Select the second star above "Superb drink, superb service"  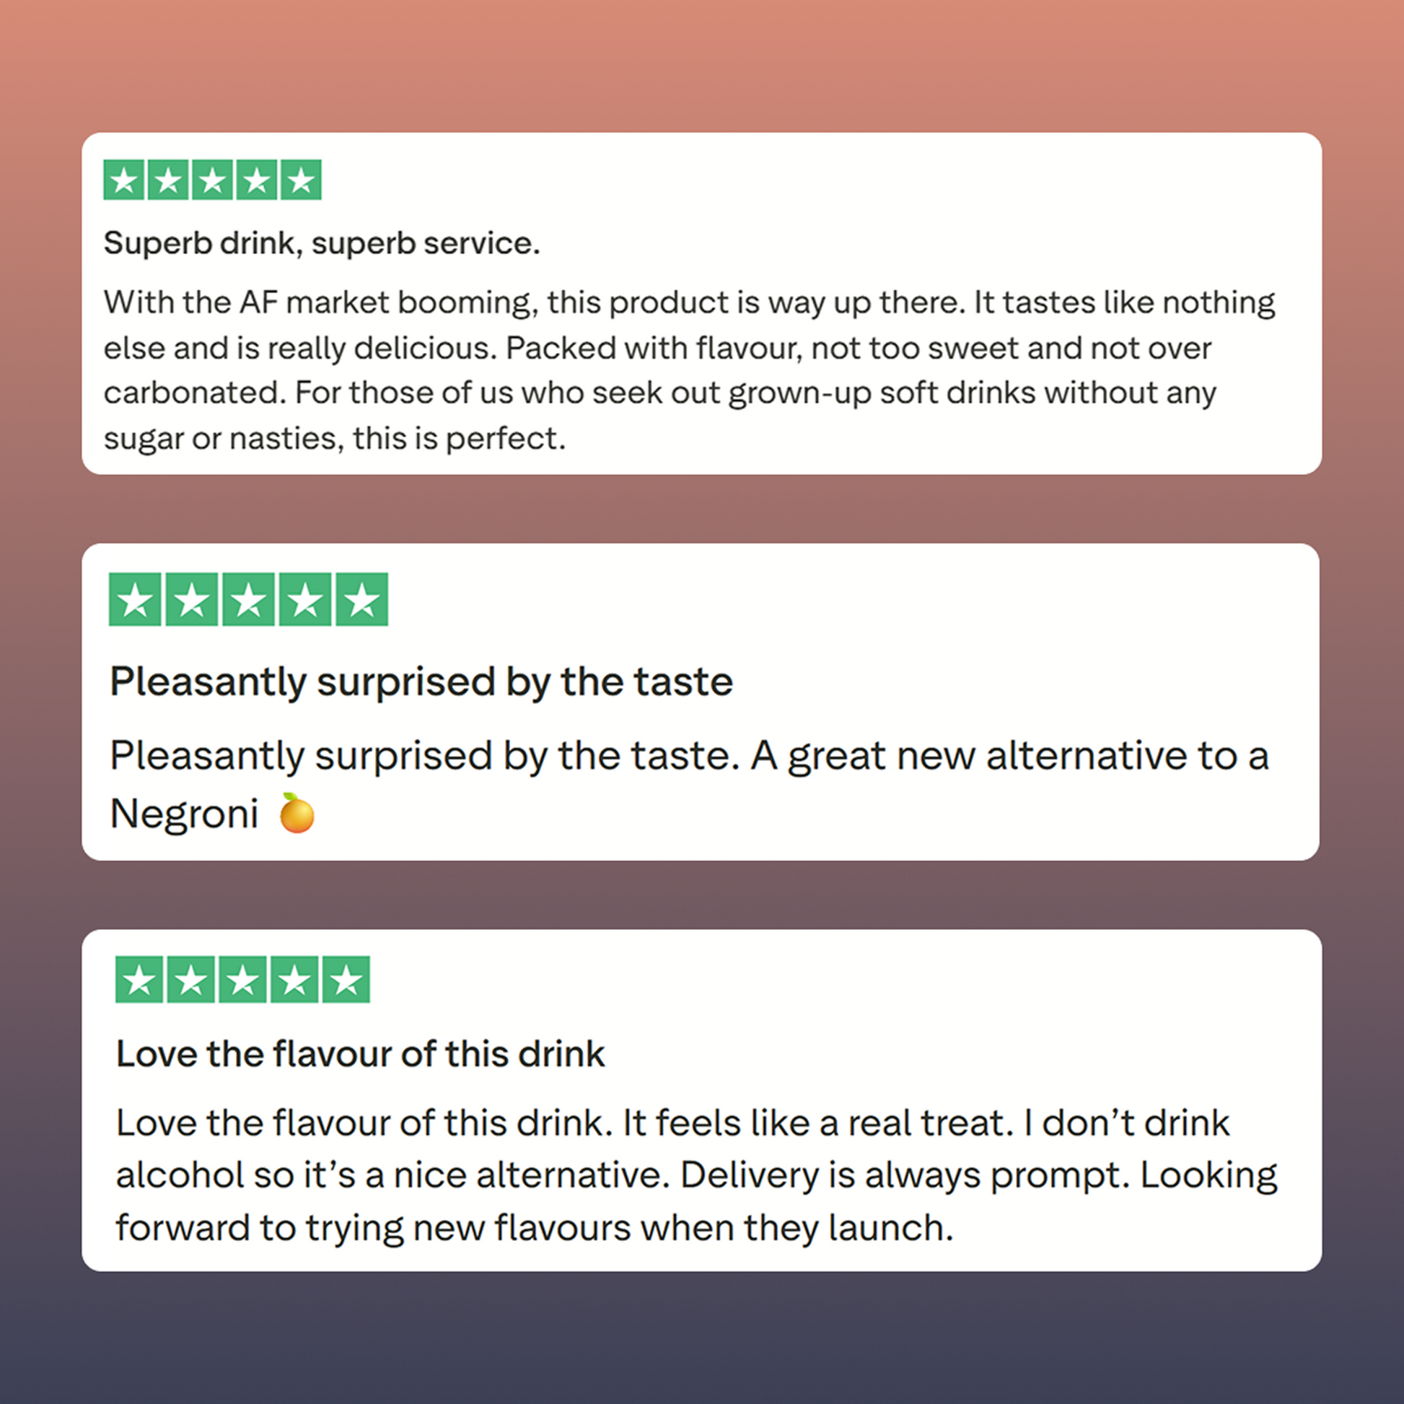(x=169, y=180)
